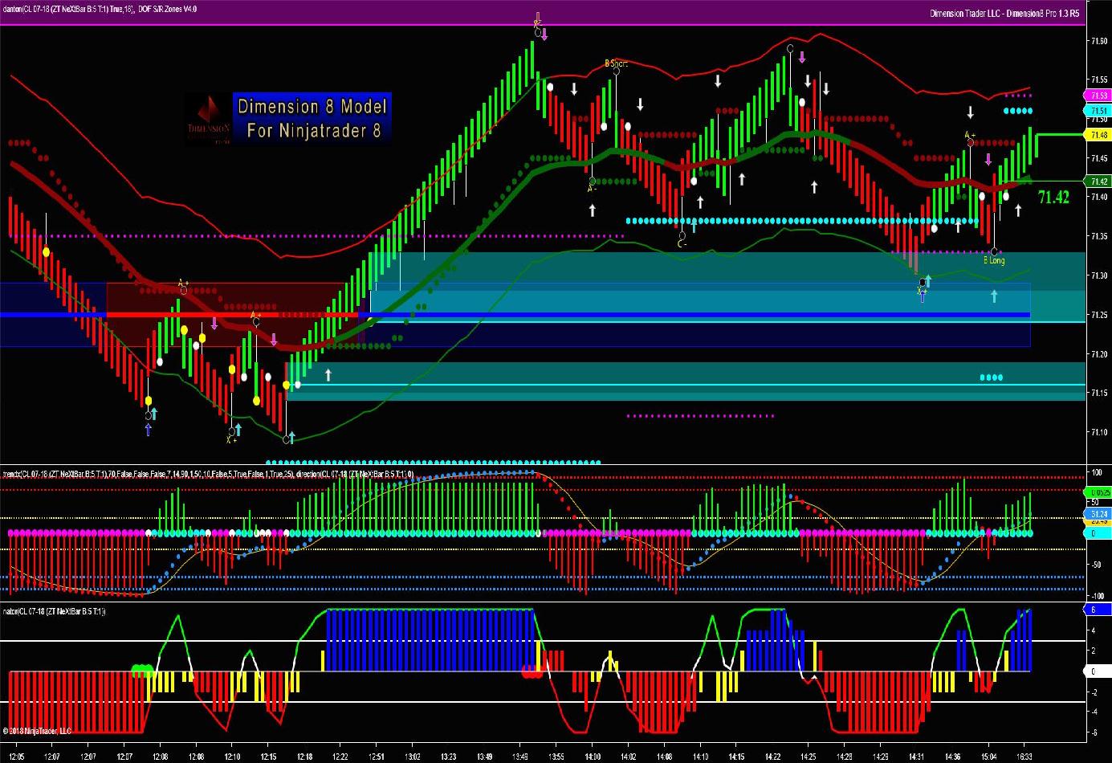The height and width of the screenshot is (763, 1112).
Task: Click the 13:02 time axis label
Action: [413, 757]
